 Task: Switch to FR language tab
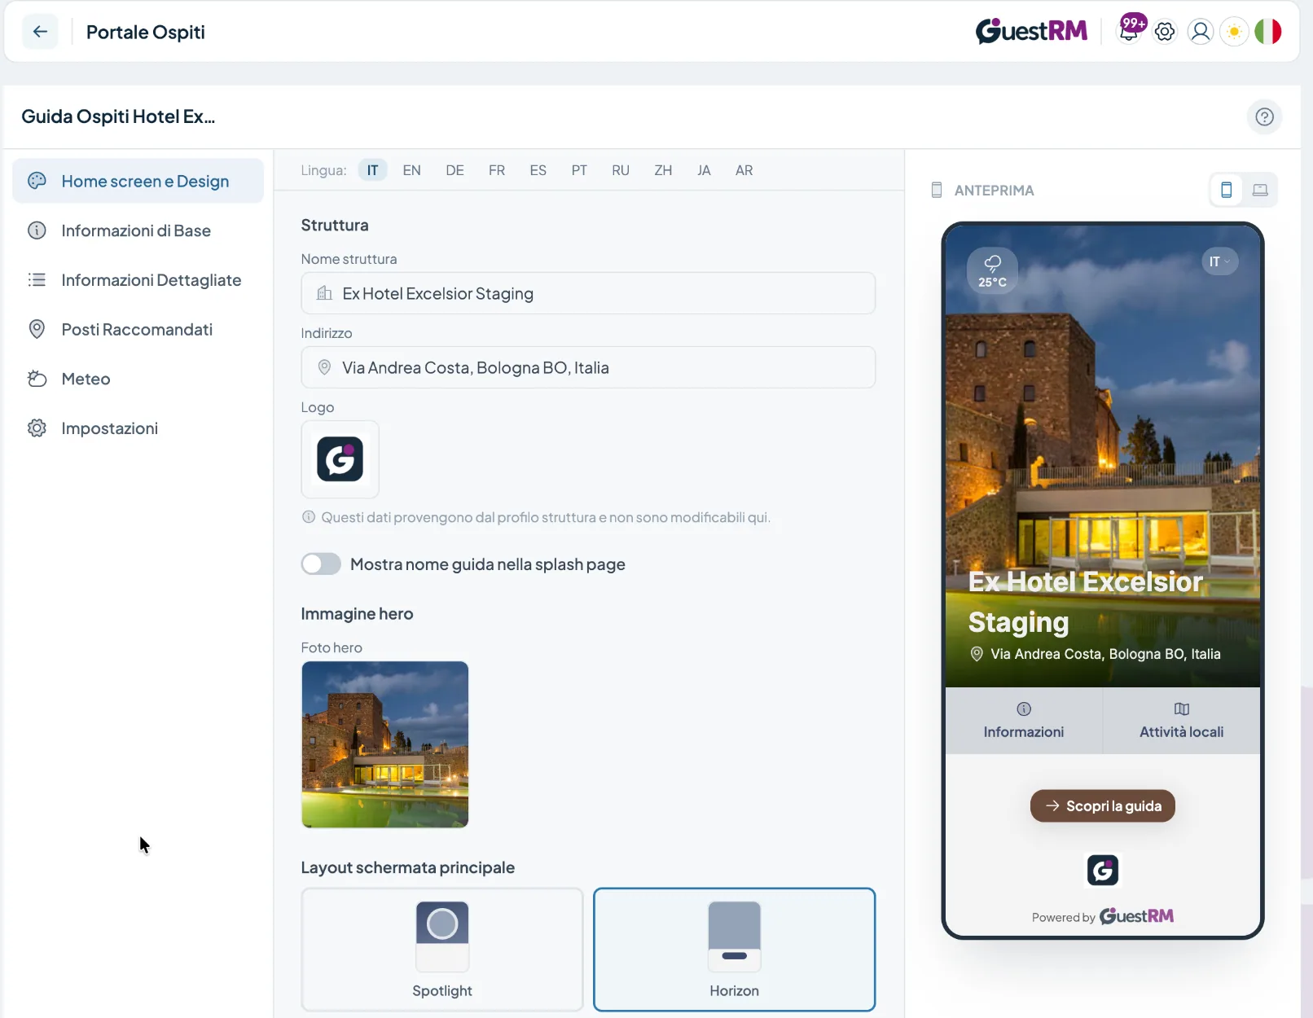(497, 170)
